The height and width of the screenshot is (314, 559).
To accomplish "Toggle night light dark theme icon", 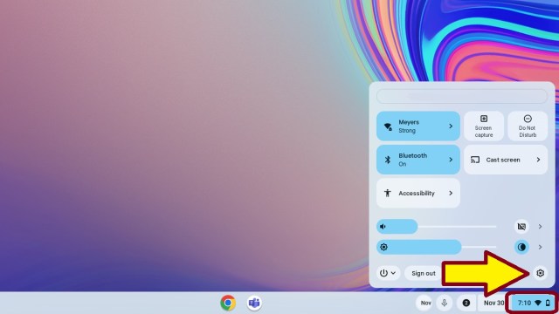I will click(521, 247).
